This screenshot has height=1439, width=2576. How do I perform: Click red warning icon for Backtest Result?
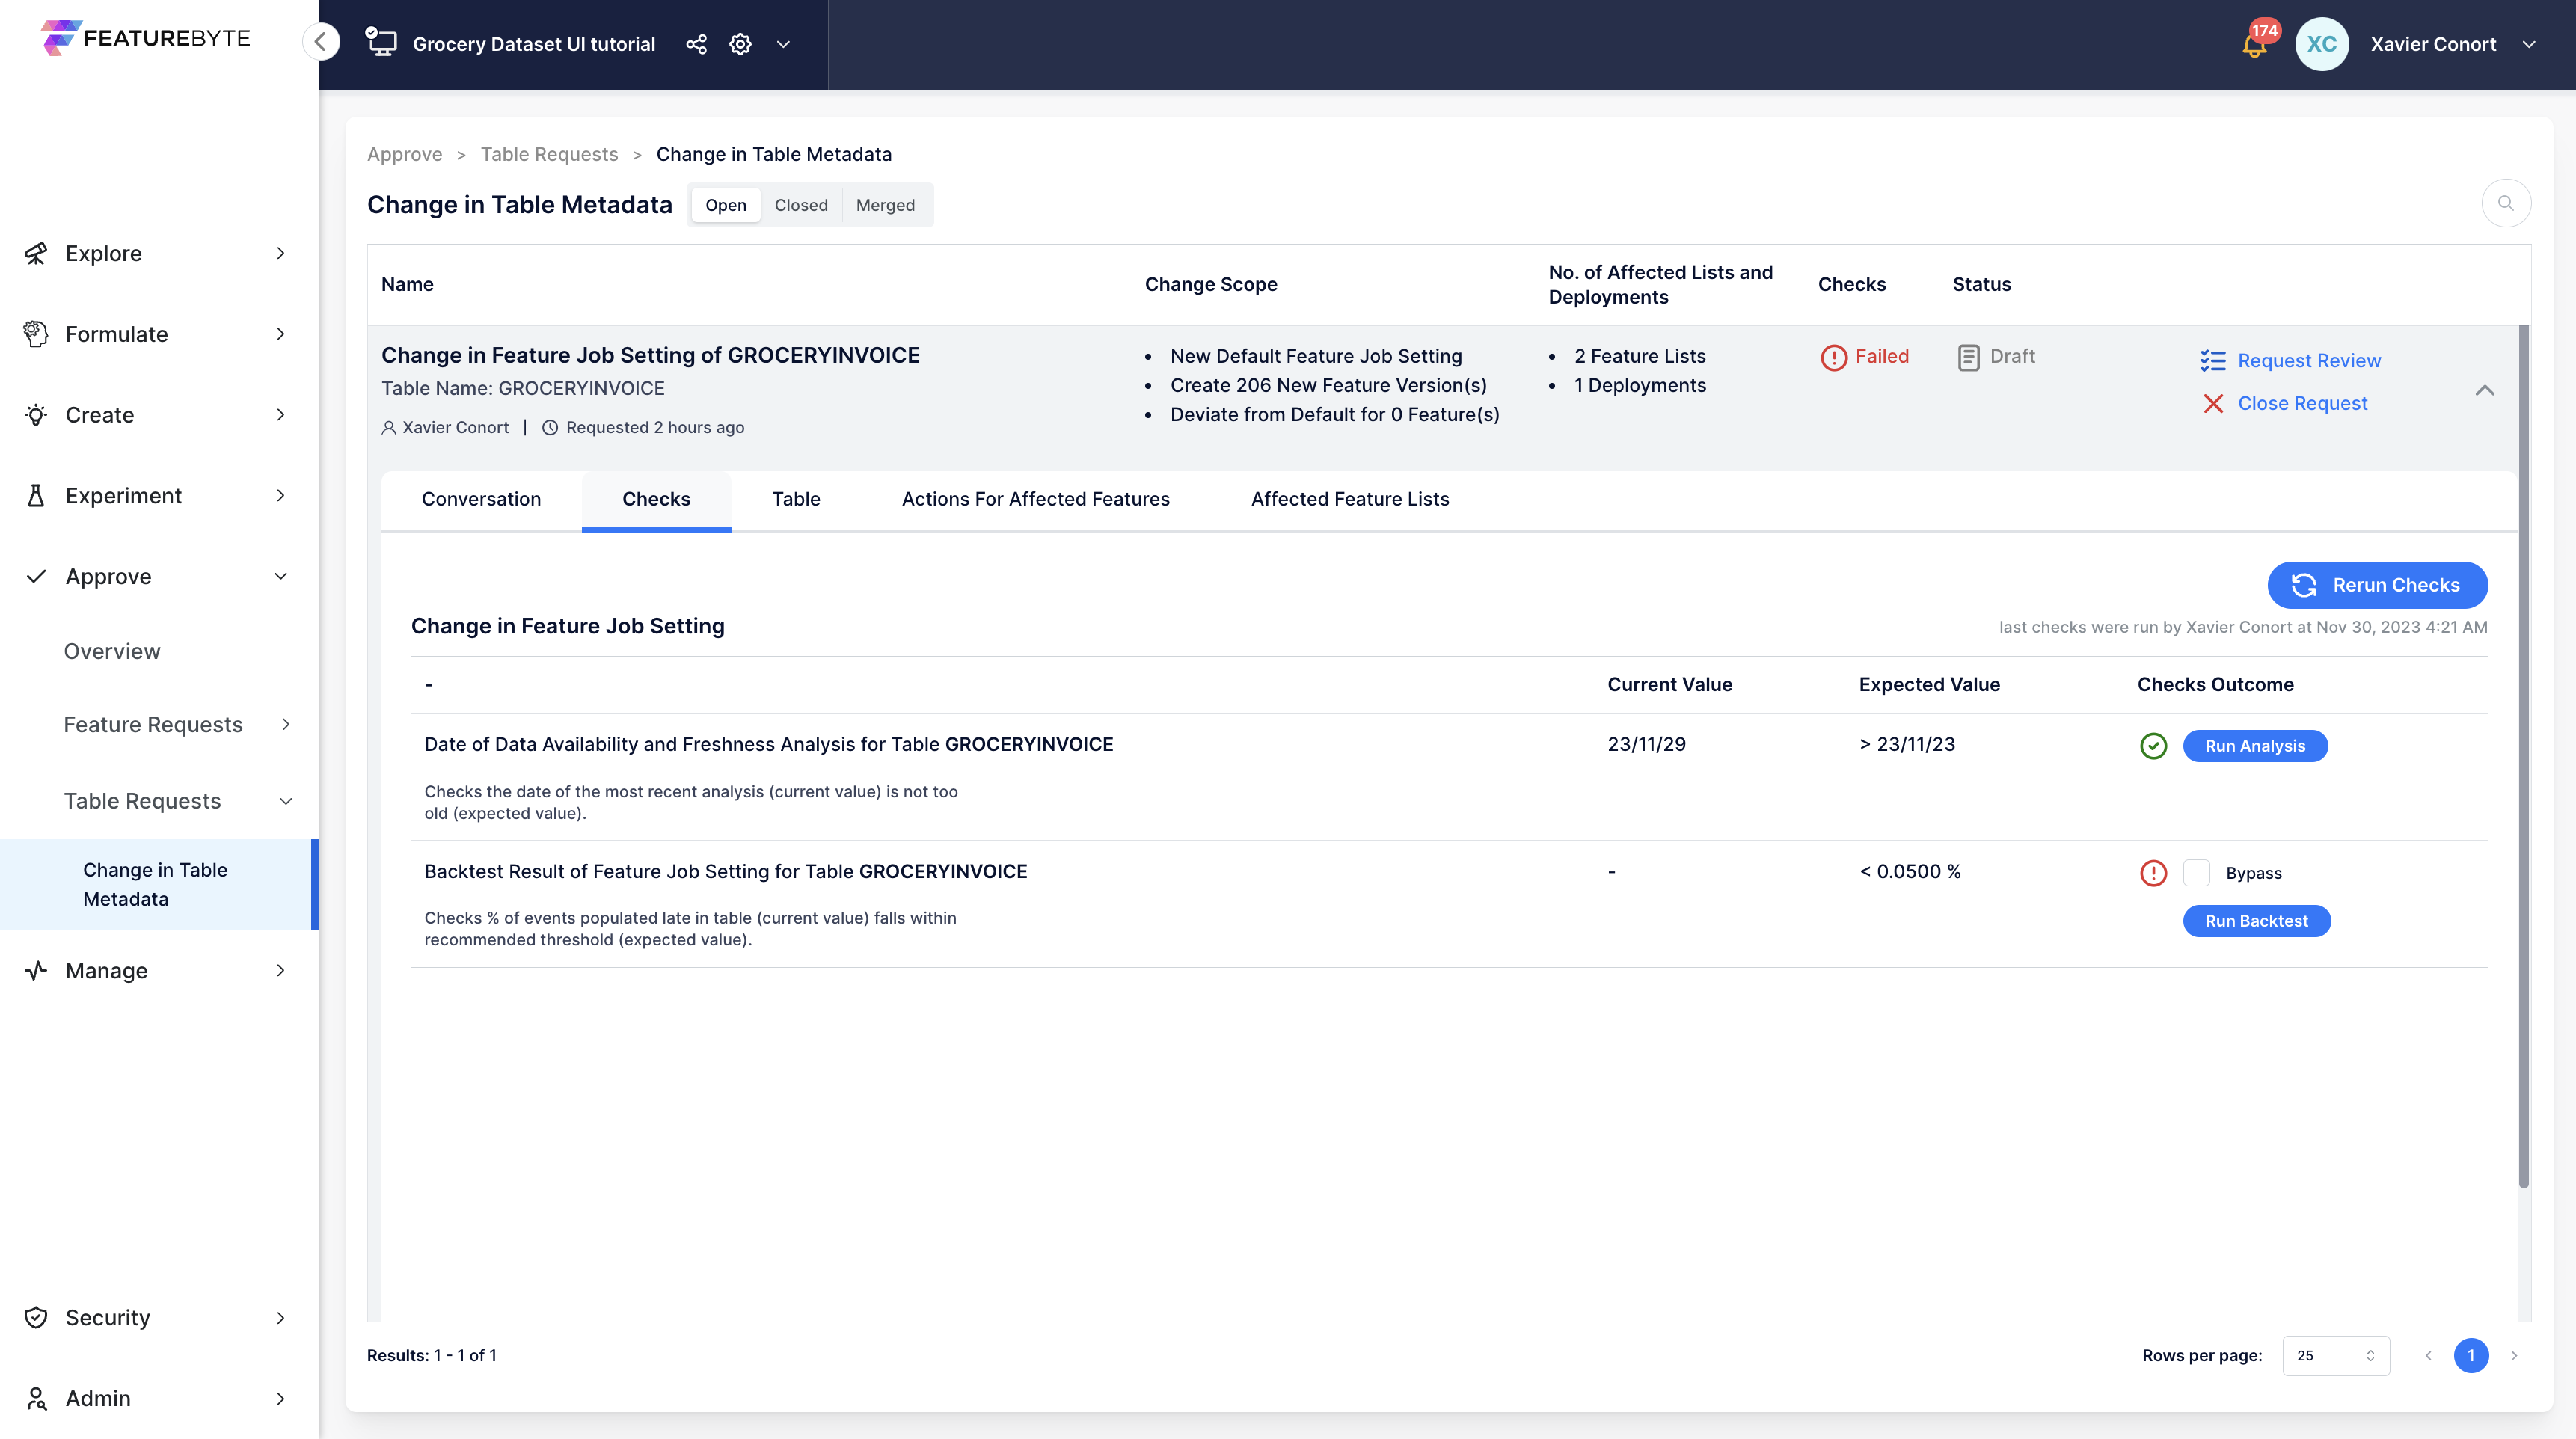2153,873
